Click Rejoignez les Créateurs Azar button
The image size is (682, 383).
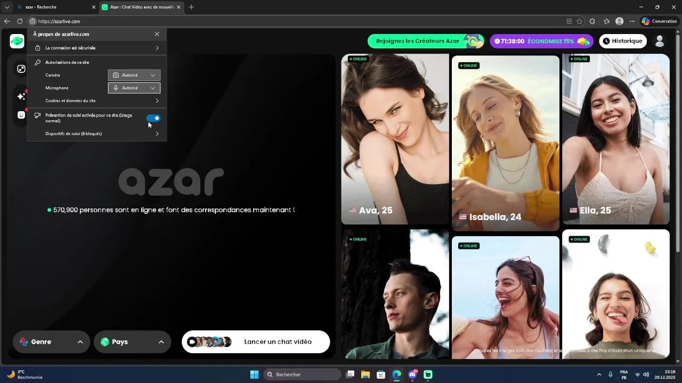(x=426, y=41)
